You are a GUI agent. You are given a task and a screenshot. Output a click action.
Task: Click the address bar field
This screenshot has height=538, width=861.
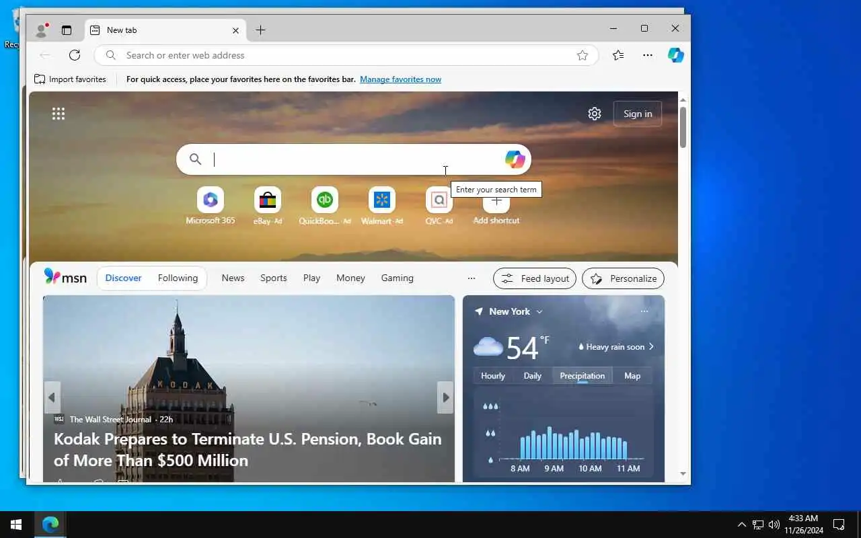346,55
